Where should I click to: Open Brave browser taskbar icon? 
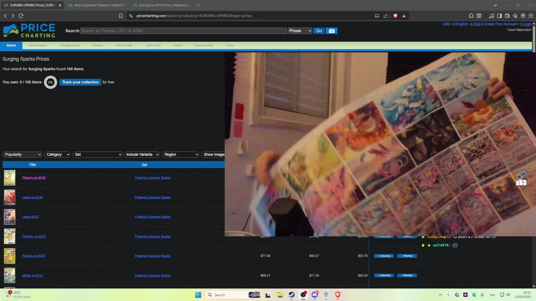coord(338,295)
